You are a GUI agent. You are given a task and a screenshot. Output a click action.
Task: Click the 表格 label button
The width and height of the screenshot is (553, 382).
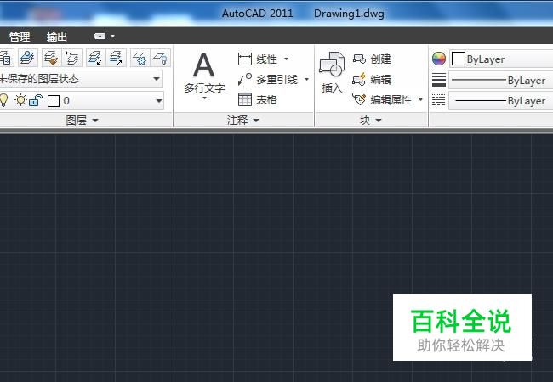[266, 100]
